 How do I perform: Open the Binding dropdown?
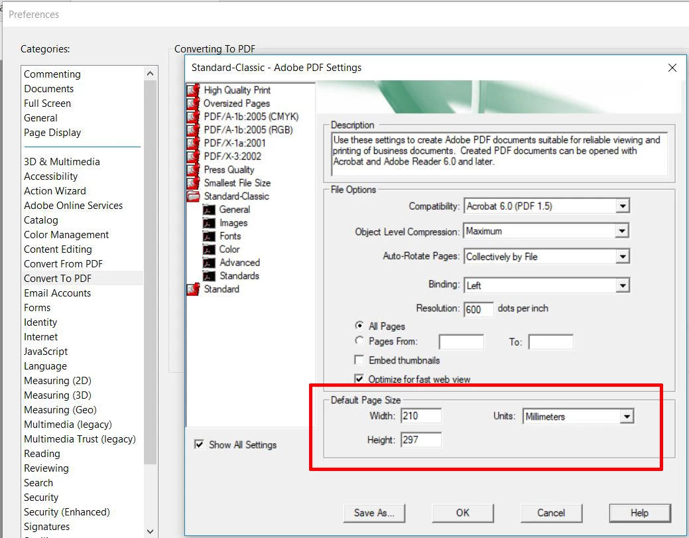coord(622,285)
